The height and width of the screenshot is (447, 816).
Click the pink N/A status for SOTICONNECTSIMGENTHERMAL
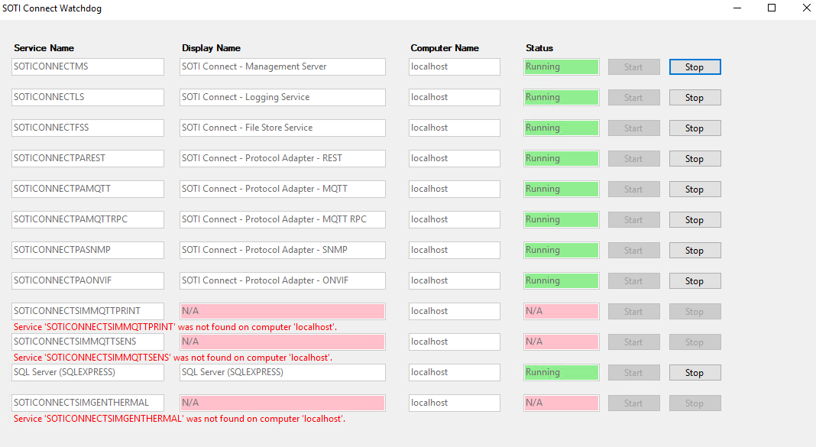561,403
